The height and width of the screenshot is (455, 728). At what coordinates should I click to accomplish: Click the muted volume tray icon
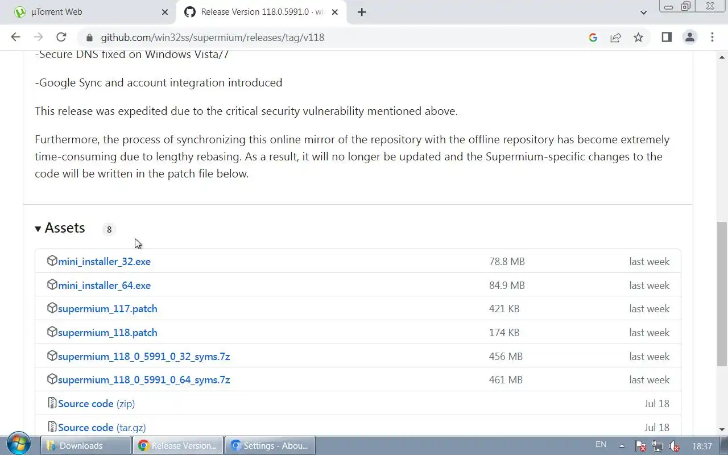[674, 446]
